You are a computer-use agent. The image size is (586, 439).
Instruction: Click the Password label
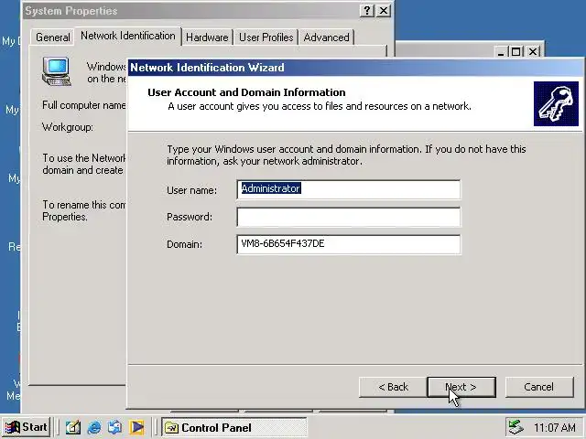190,217
